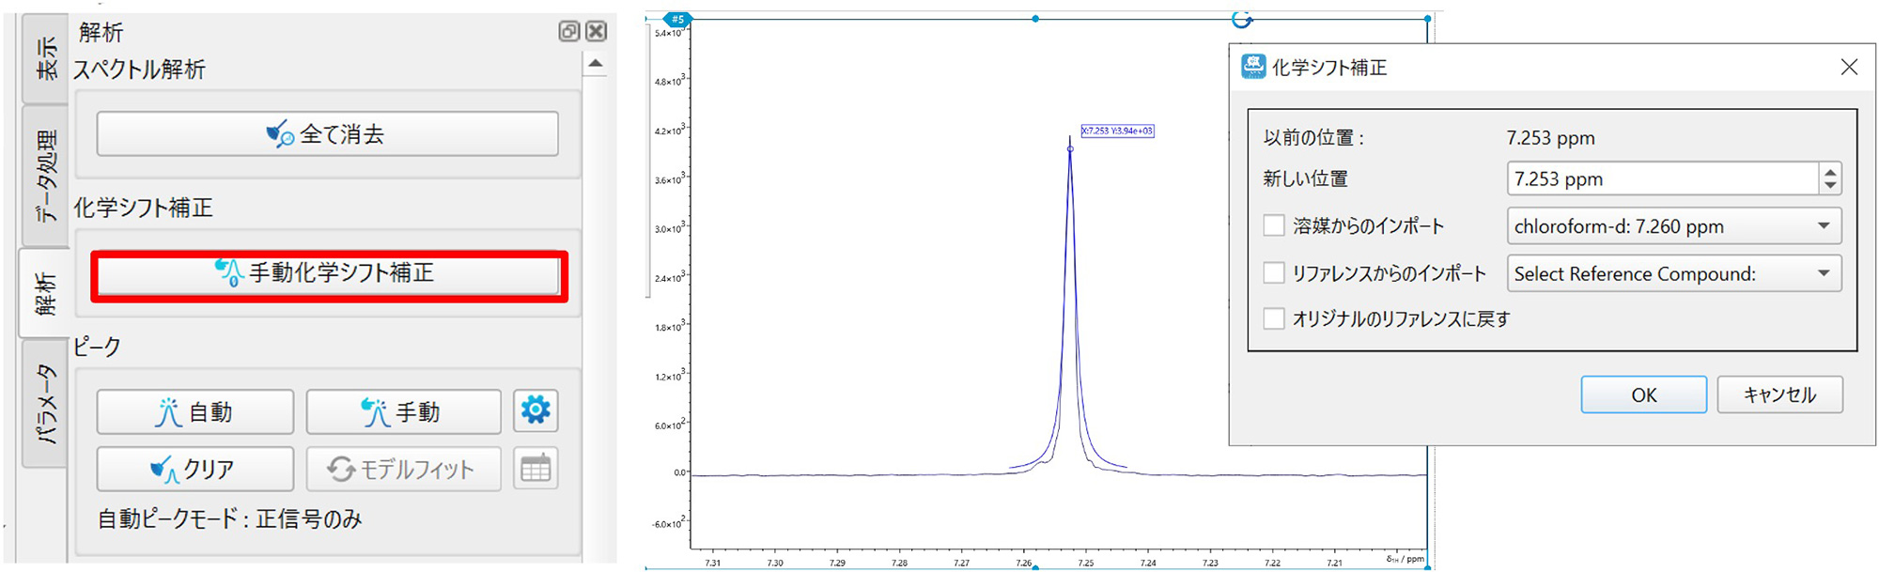Undock the 解析 panel with float icon
This screenshot has width=1879, height=572.
[x=568, y=32]
